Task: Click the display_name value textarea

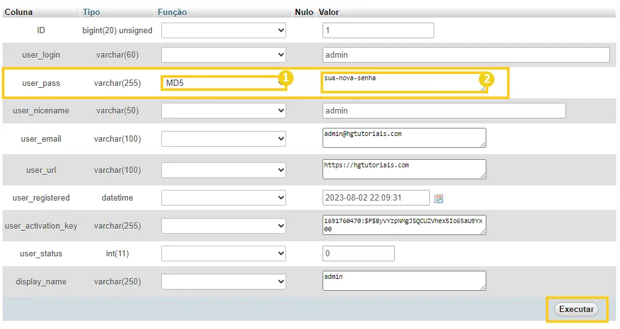Action: (404, 281)
